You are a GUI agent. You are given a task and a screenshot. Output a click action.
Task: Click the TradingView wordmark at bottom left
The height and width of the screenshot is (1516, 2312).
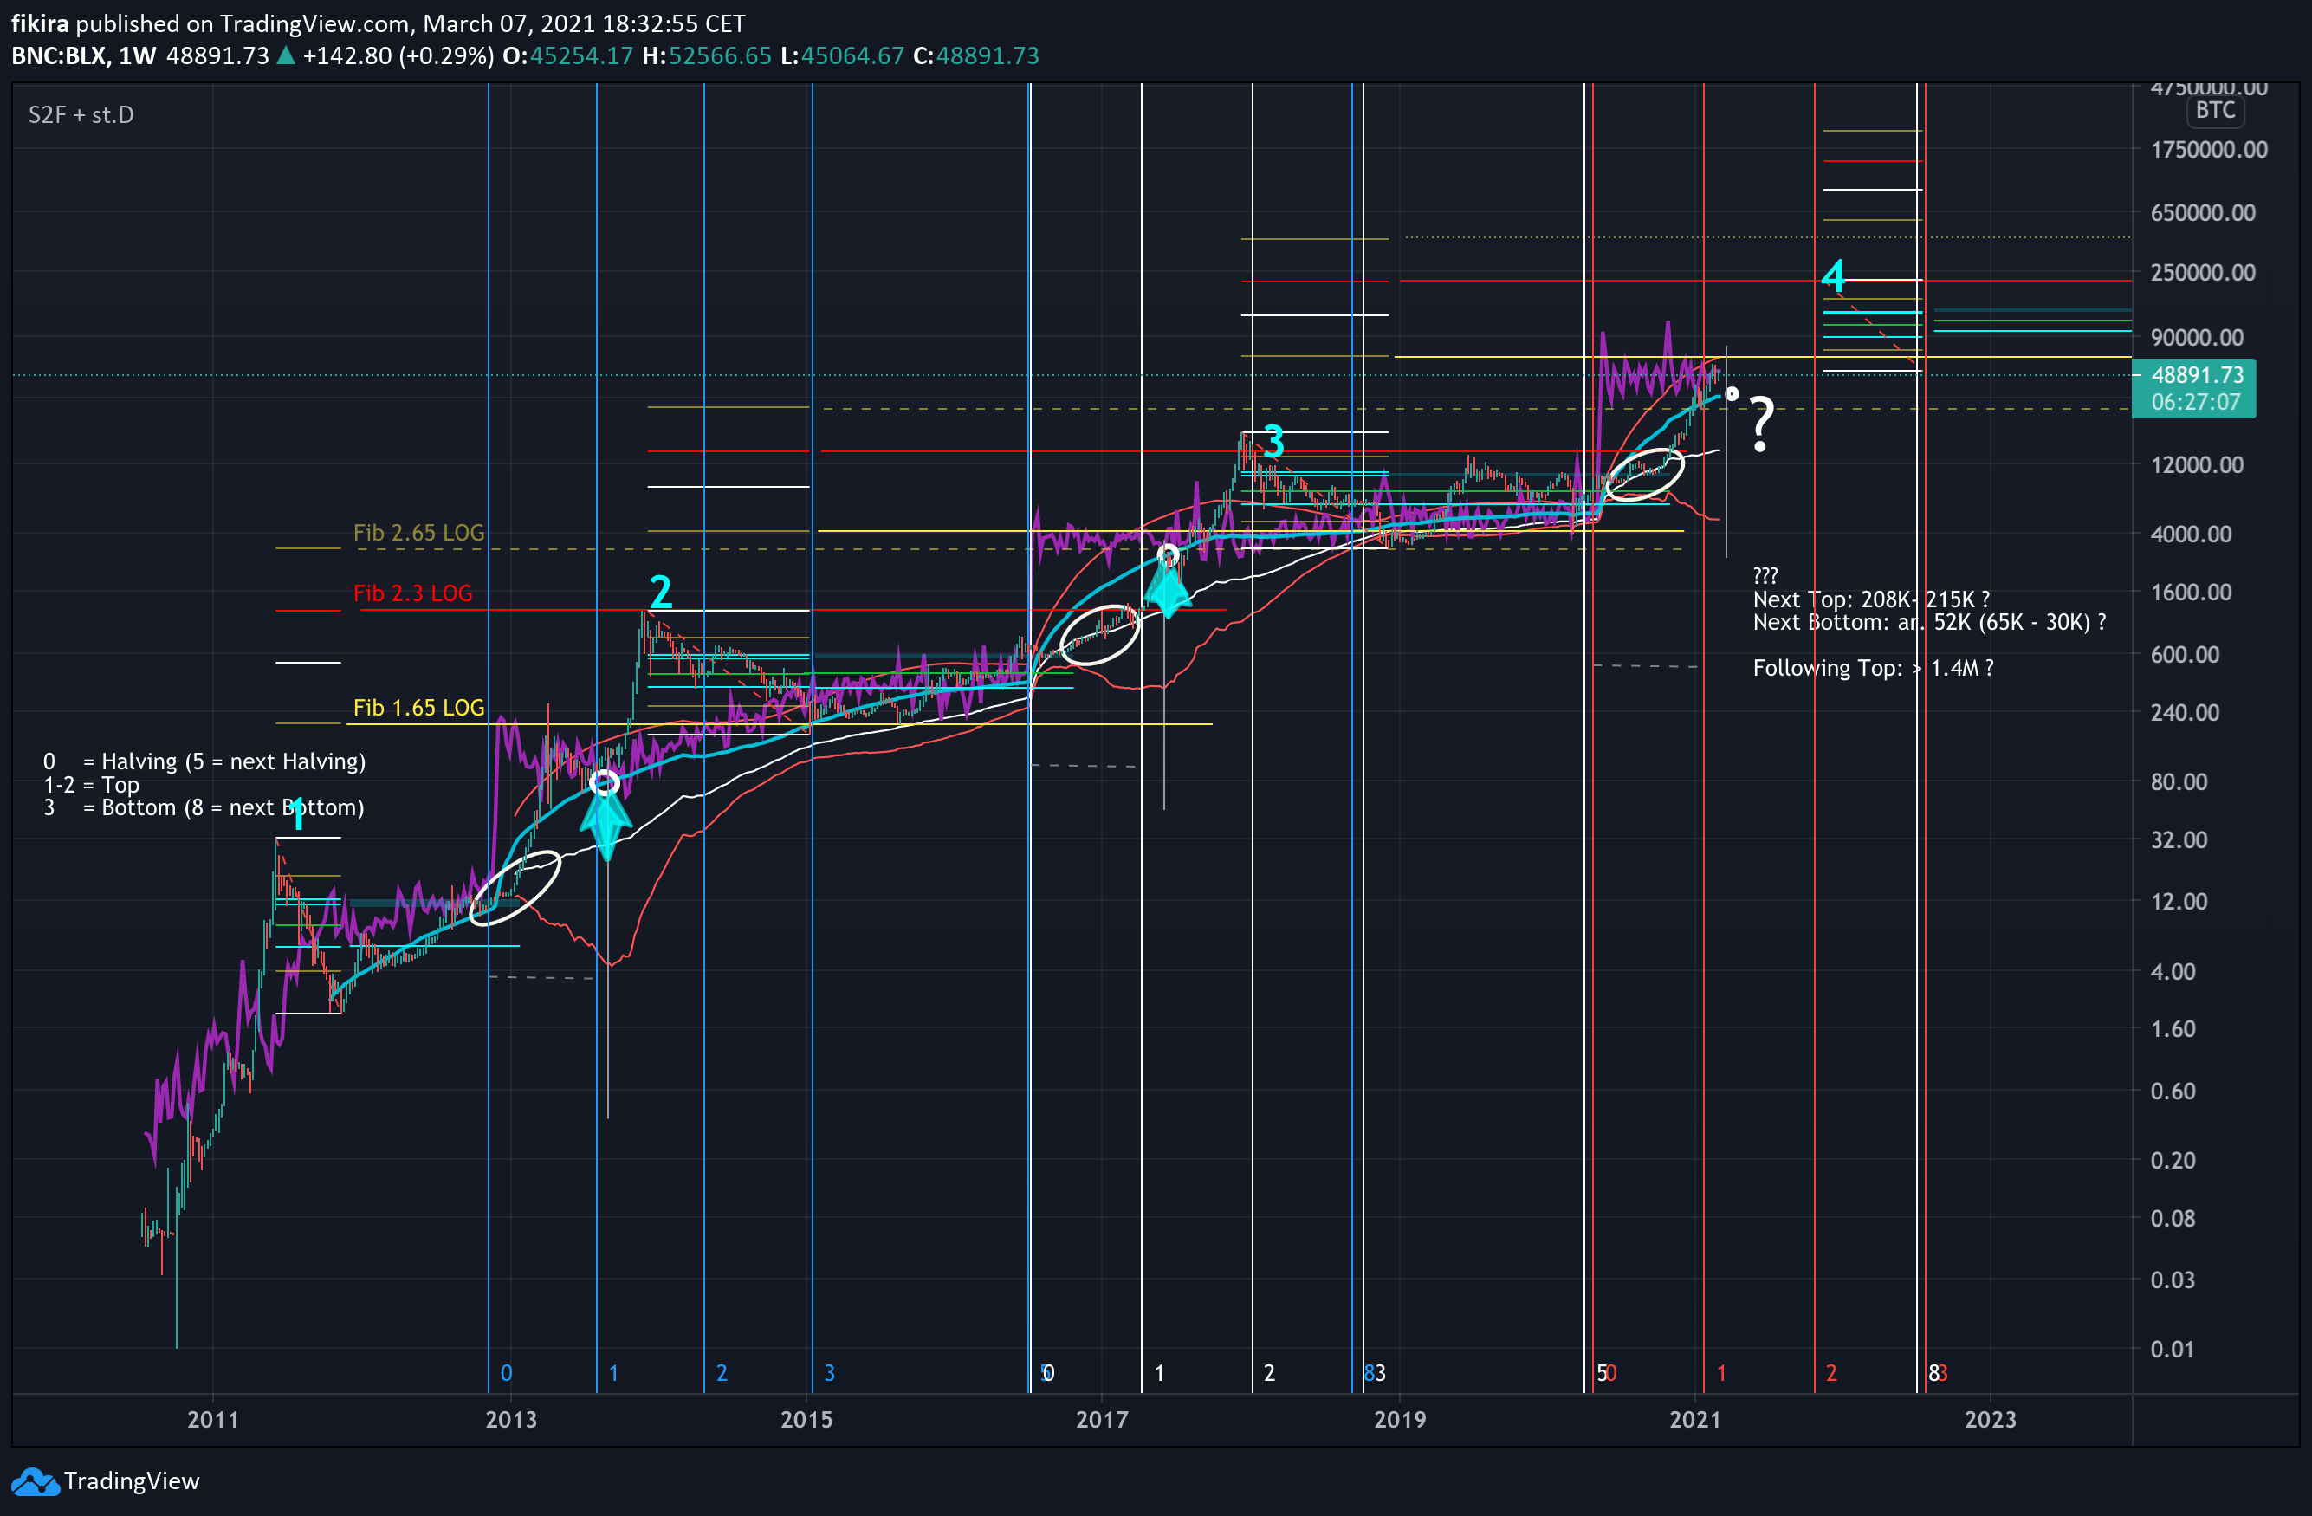coord(133,1481)
